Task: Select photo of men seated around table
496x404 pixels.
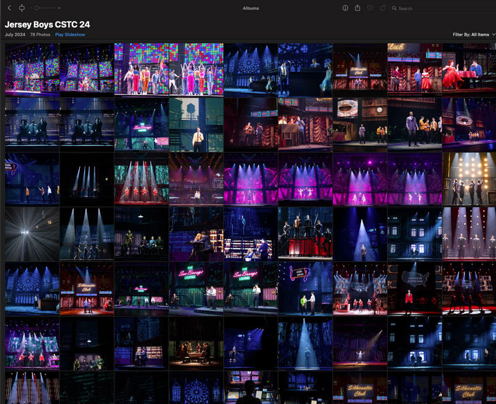Action: click(x=196, y=343)
